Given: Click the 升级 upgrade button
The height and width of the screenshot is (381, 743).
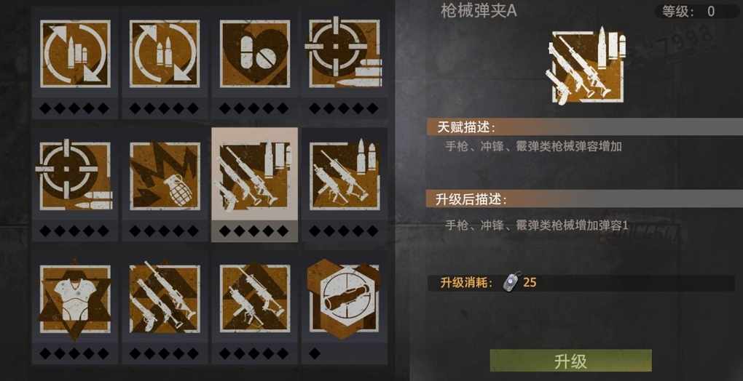Looking at the screenshot, I should pyautogui.click(x=570, y=361).
